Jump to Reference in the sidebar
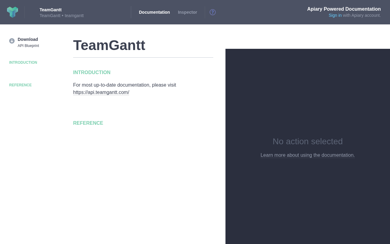Viewport: 390px width, 244px height. (20, 85)
